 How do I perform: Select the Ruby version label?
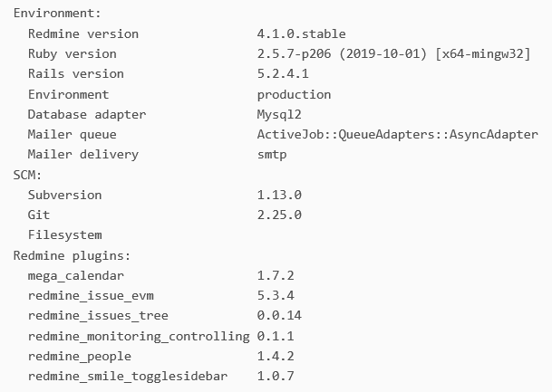pos(73,53)
